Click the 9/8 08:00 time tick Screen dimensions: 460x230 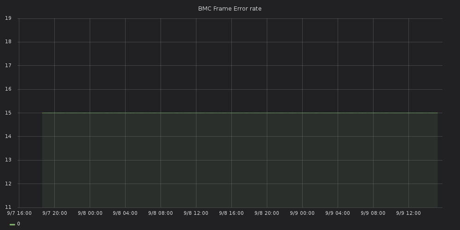tap(161, 213)
